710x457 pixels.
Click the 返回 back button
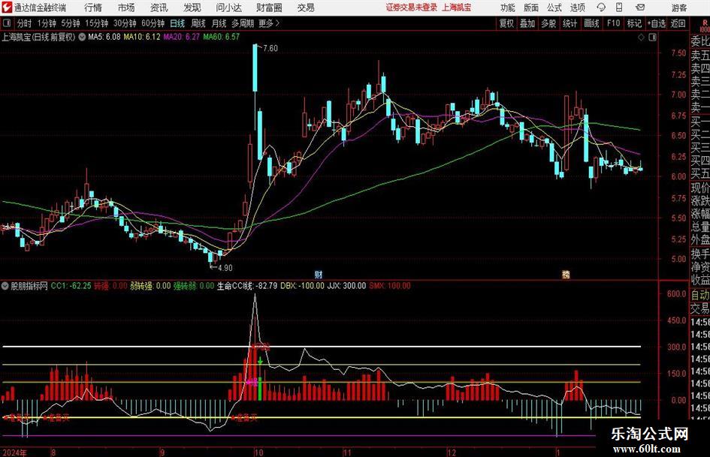(678, 23)
